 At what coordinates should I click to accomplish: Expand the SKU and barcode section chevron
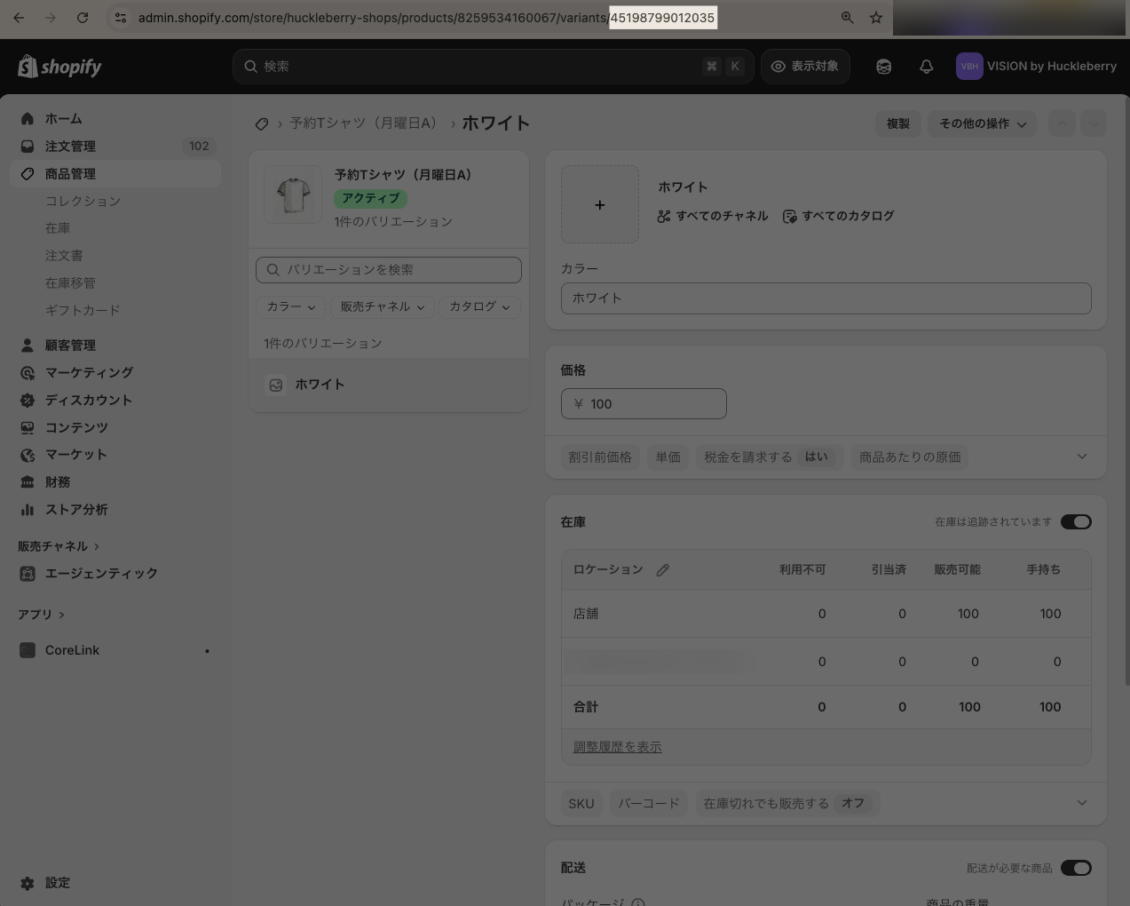click(x=1081, y=803)
